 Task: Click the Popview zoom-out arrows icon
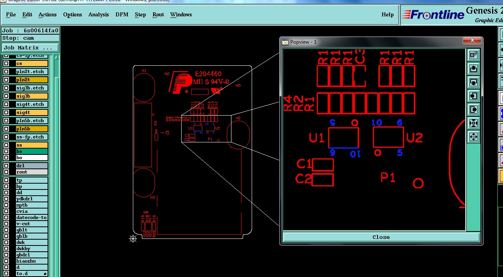click(x=474, y=137)
